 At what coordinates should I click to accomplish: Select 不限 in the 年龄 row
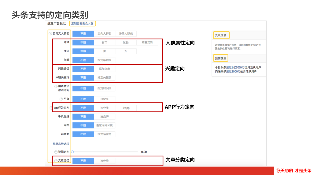click(x=83, y=60)
